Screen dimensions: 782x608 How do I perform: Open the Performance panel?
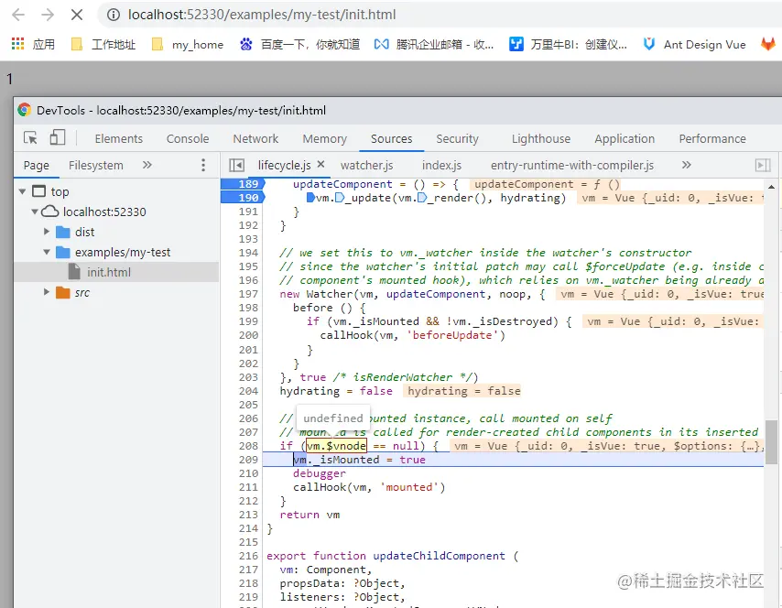pyautogui.click(x=712, y=138)
